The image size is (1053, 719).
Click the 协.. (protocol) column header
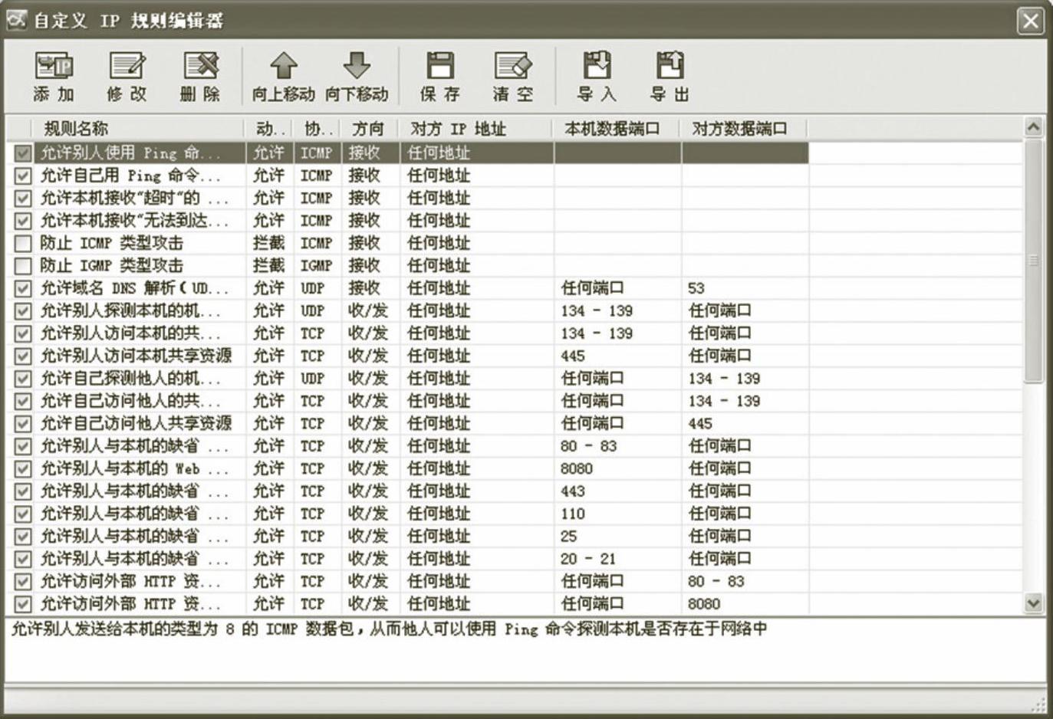pyautogui.click(x=317, y=129)
